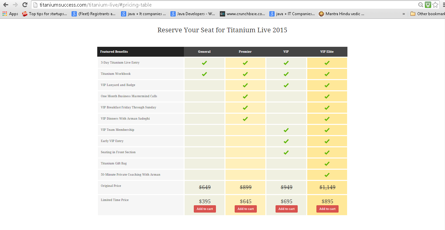The height and width of the screenshot is (230, 445).
Task: Add the General $395 ticket to cart
Action: (205, 209)
